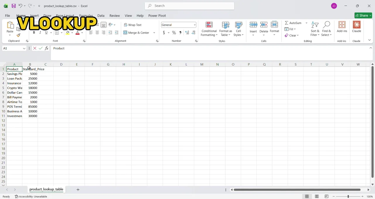Image resolution: width=375 pixels, height=199 pixels.
Task: Toggle Wrap Text
Action: [132, 25]
